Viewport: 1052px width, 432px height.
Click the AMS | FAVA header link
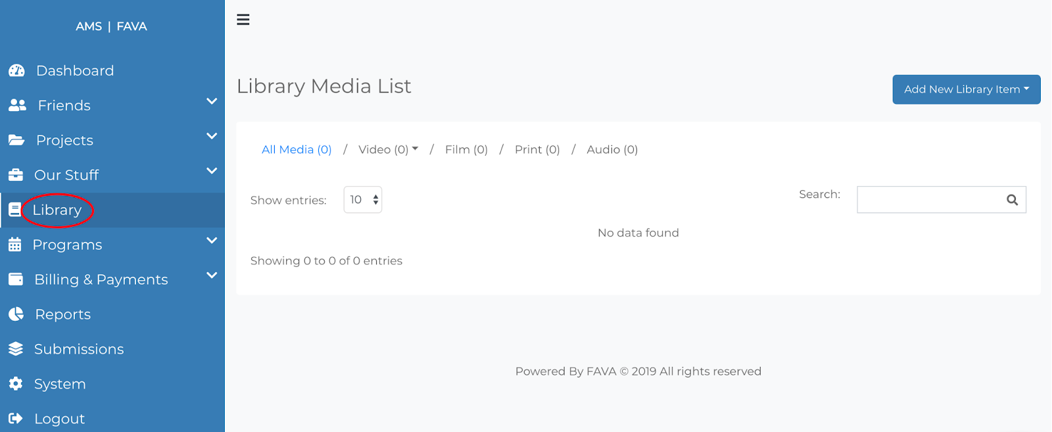tap(111, 26)
